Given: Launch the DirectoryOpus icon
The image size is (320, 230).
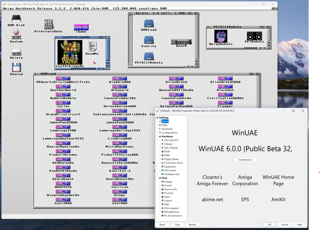Looking at the screenshot, I should [49, 24].
